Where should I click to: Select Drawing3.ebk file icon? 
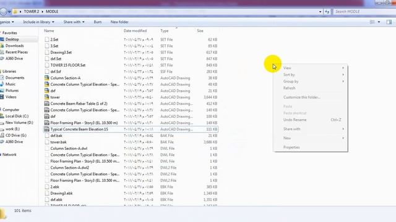[47, 193]
